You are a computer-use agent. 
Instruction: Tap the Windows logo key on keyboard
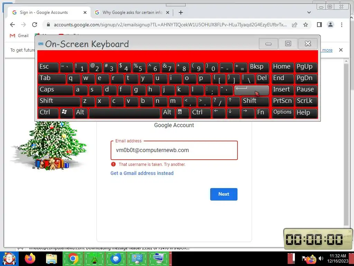pos(66,113)
